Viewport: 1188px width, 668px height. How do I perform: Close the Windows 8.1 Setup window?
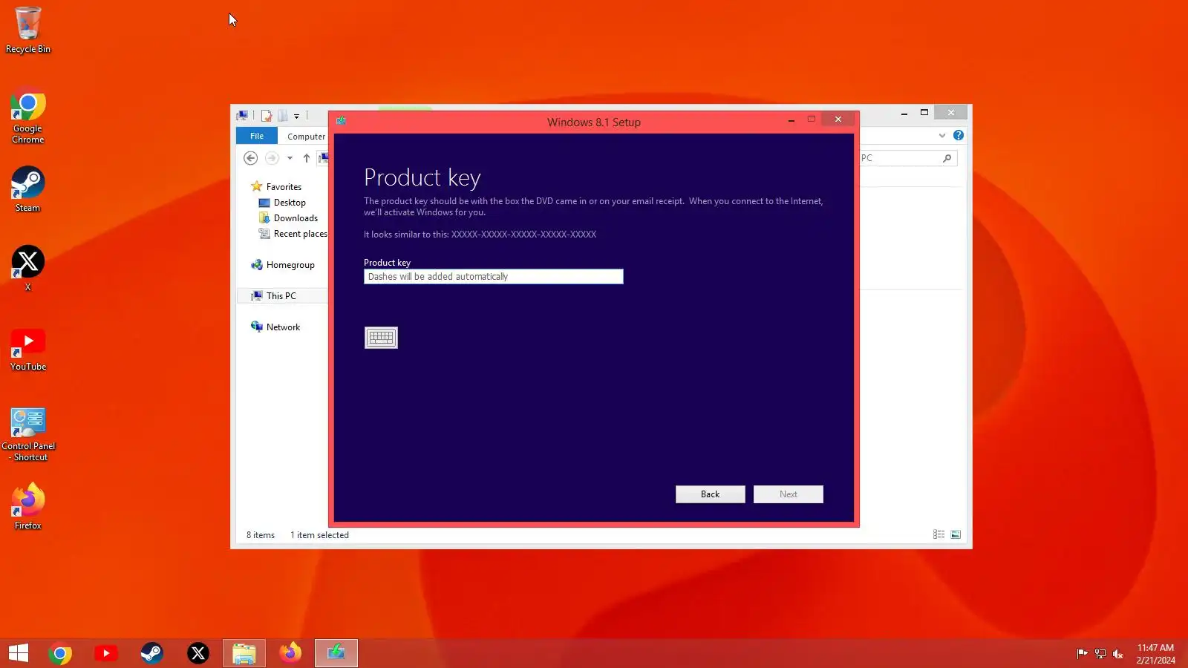pyautogui.click(x=838, y=119)
